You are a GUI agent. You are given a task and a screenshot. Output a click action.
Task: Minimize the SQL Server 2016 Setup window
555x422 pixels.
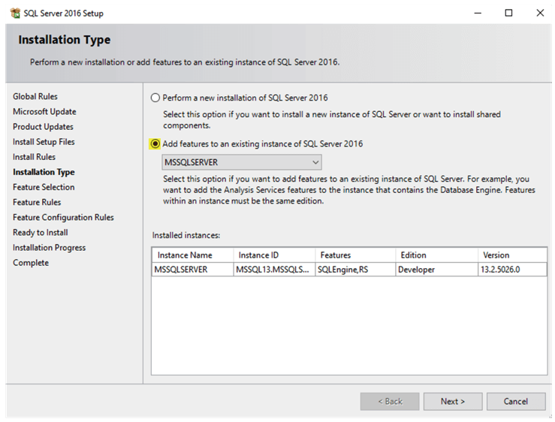(x=478, y=13)
